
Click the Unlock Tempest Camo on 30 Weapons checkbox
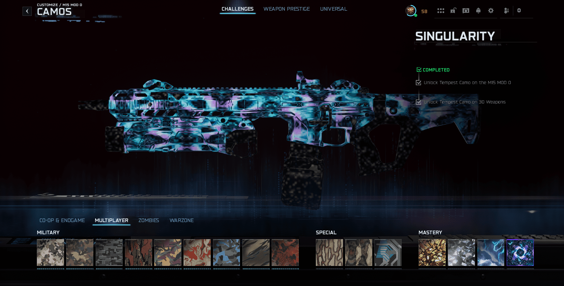click(418, 102)
